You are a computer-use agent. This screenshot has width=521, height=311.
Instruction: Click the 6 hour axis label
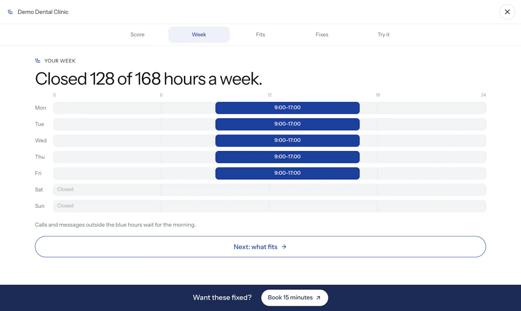[x=161, y=95]
